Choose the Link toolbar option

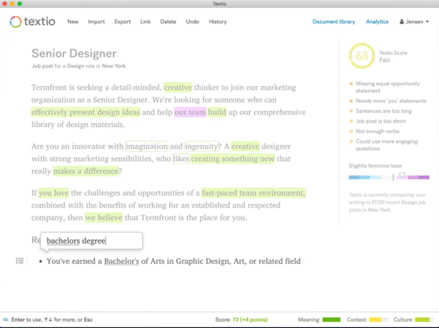(145, 22)
